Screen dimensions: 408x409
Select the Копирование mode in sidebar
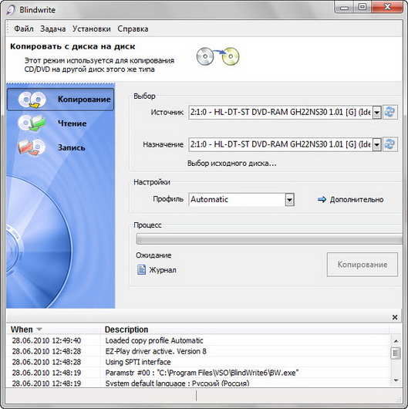coord(60,100)
